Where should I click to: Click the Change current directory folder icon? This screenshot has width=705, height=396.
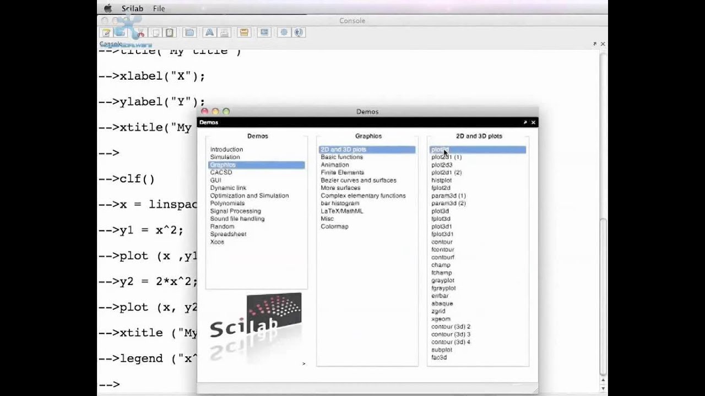[189, 32]
